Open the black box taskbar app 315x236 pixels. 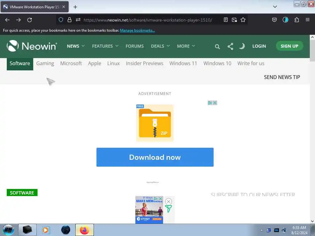click(27, 230)
